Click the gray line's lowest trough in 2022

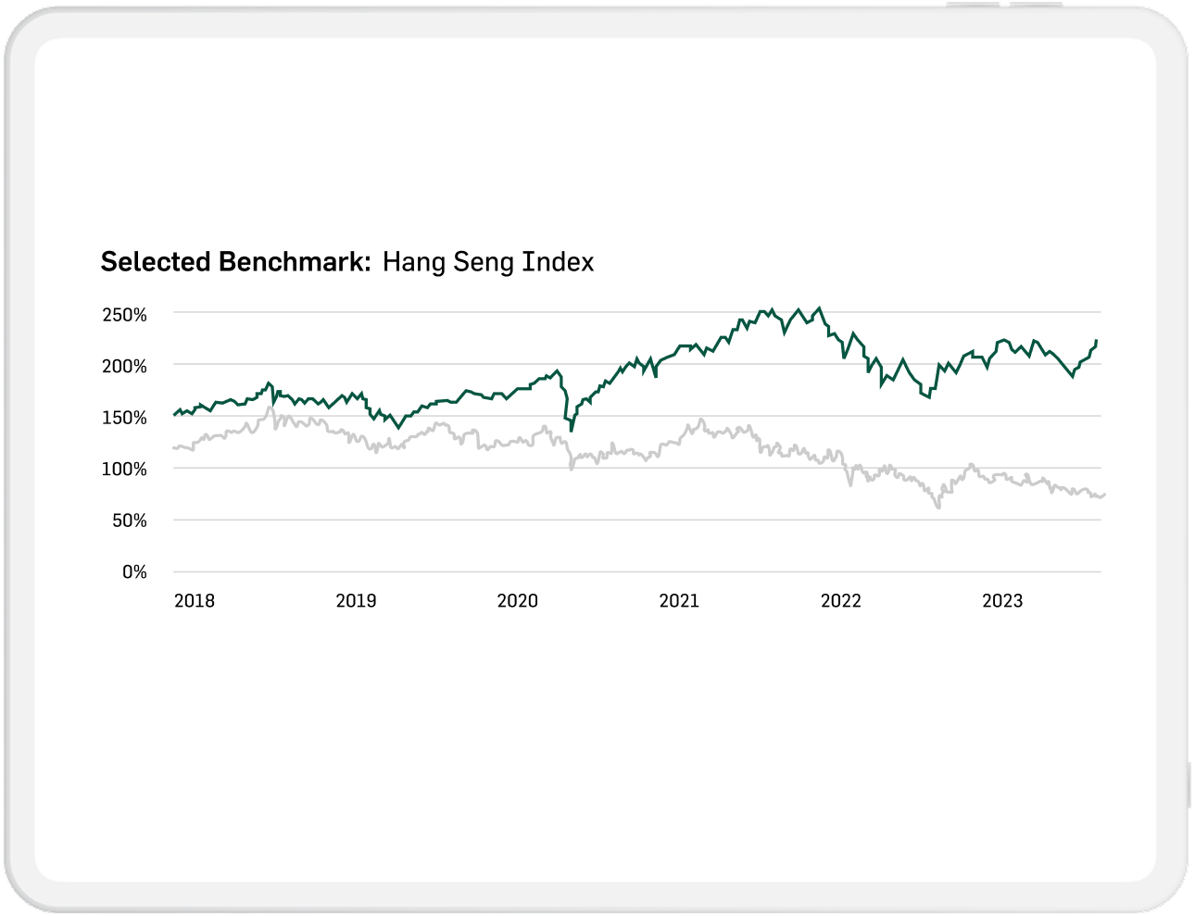coord(938,508)
